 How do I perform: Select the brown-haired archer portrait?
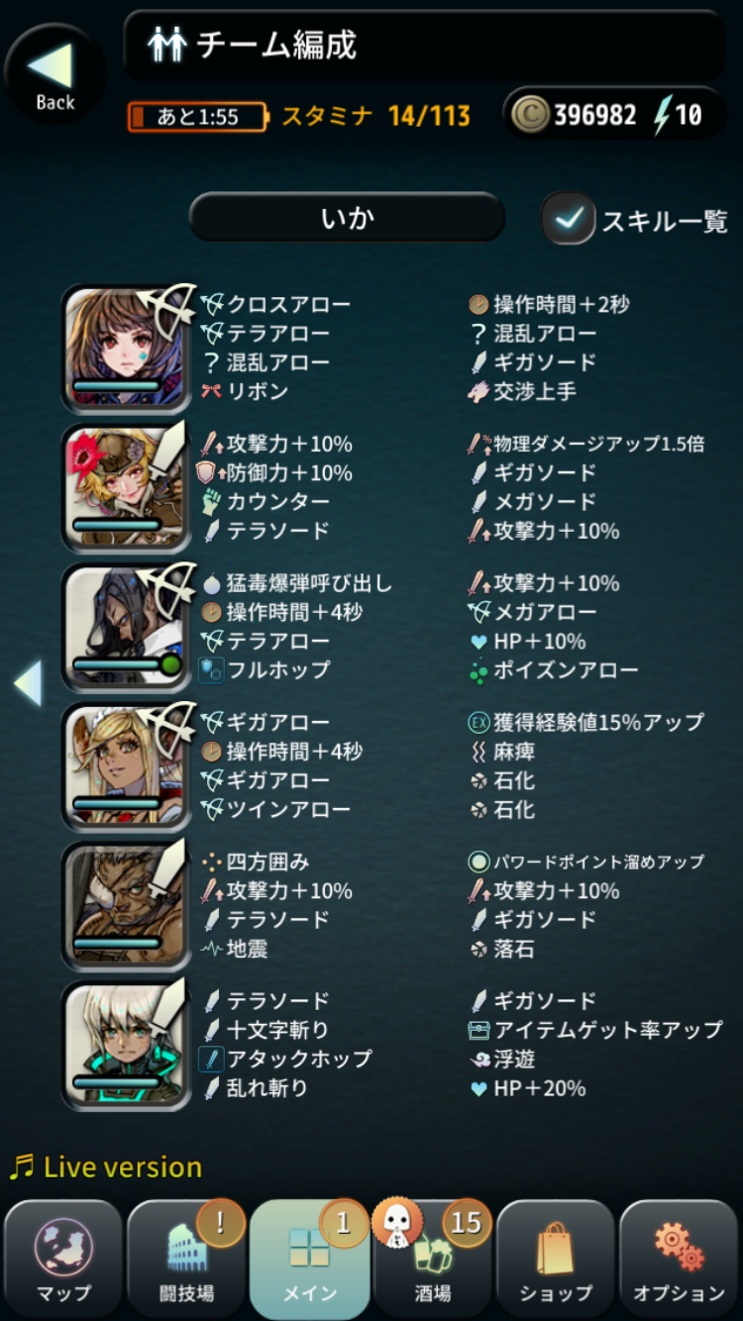[x=126, y=348]
